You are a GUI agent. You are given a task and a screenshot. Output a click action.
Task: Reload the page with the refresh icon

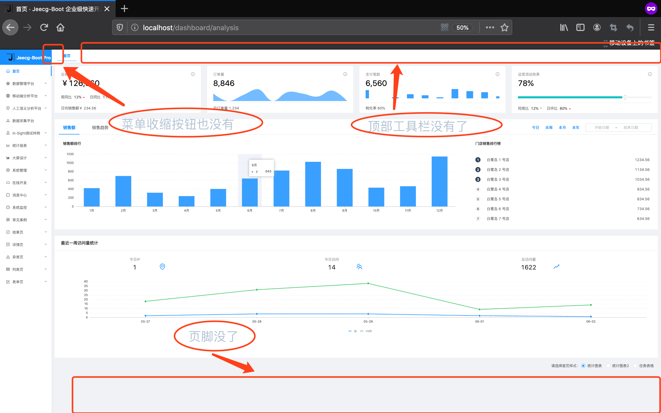point(44,27)
